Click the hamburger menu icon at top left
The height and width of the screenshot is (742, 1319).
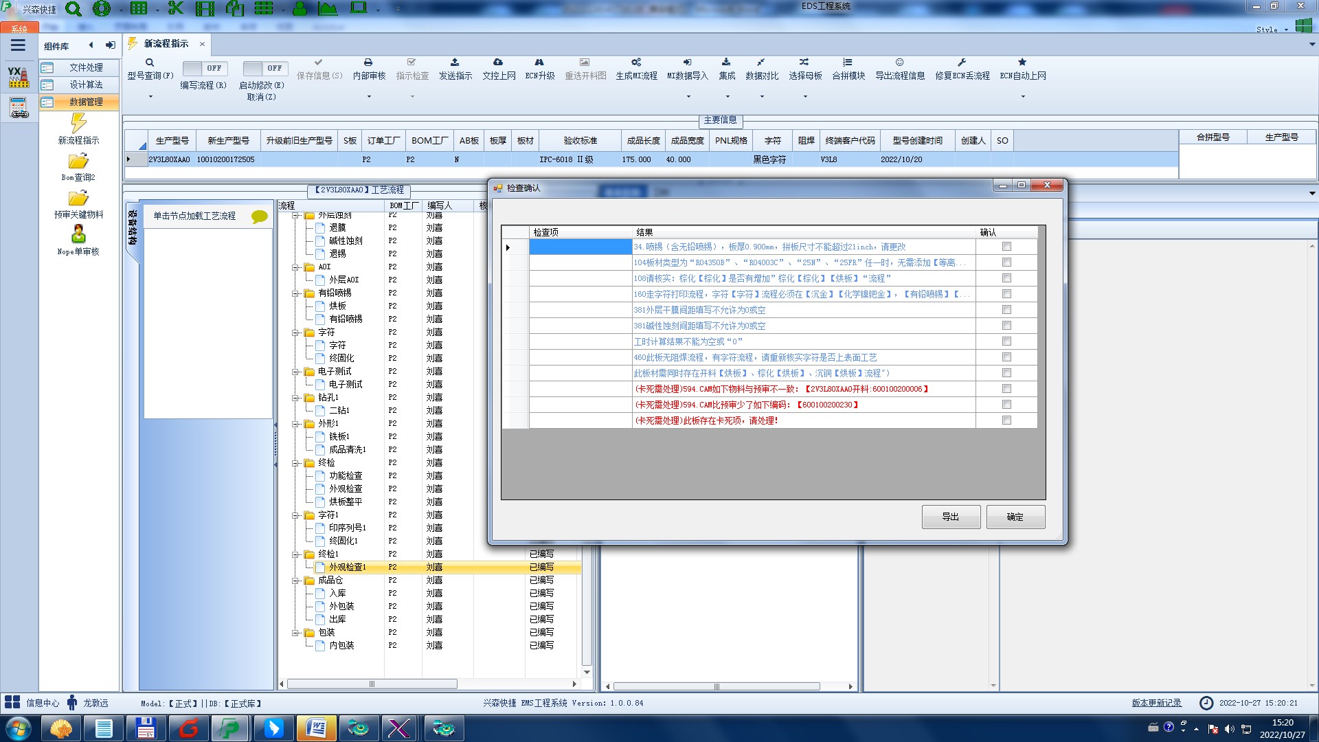coord(18,45)
